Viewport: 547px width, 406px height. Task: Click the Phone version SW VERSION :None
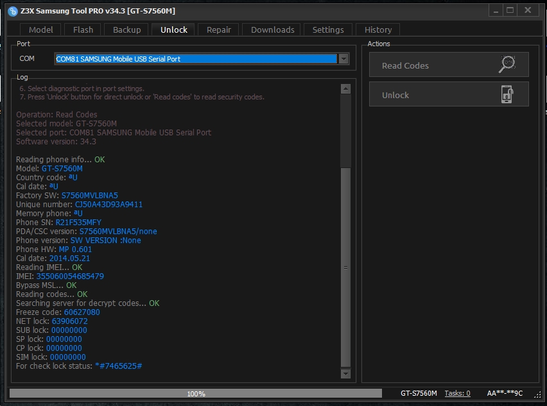106,241
